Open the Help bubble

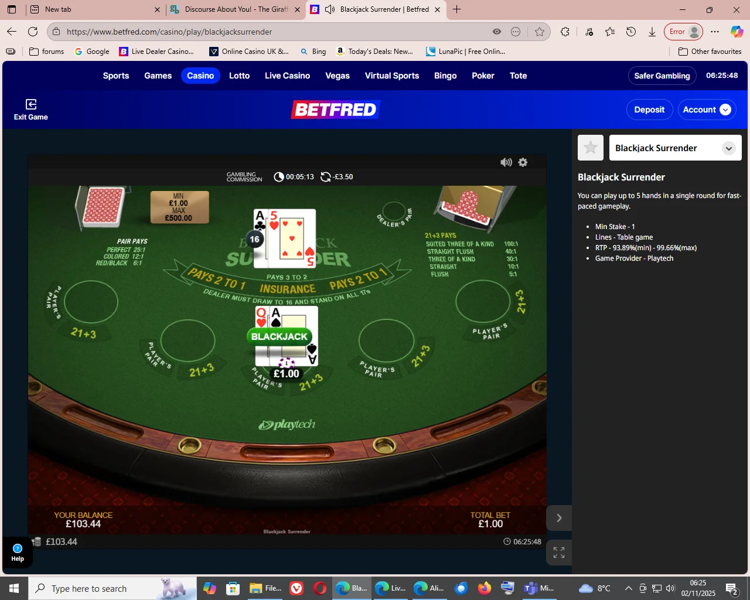pyautogui.click(x=18, y=553)
